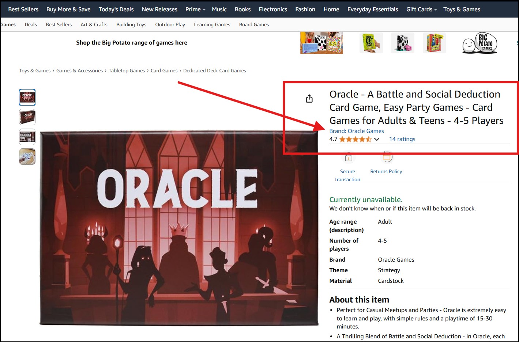View the 14 ratings link
Image resolution: width=519 pixels, height=342 pixels.
click(402, 139)
